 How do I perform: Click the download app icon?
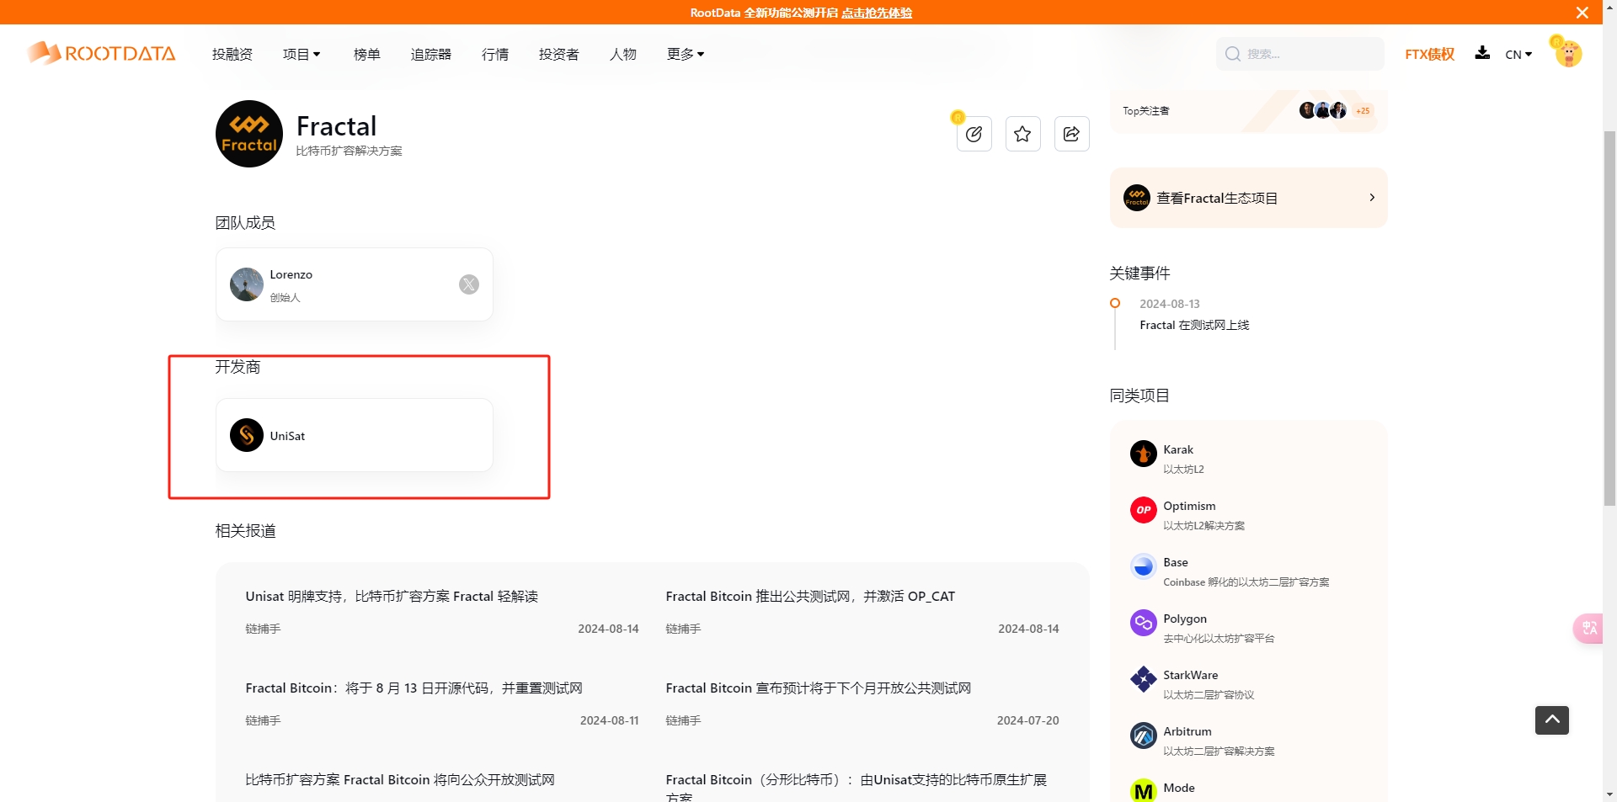tap(1482, 53)
